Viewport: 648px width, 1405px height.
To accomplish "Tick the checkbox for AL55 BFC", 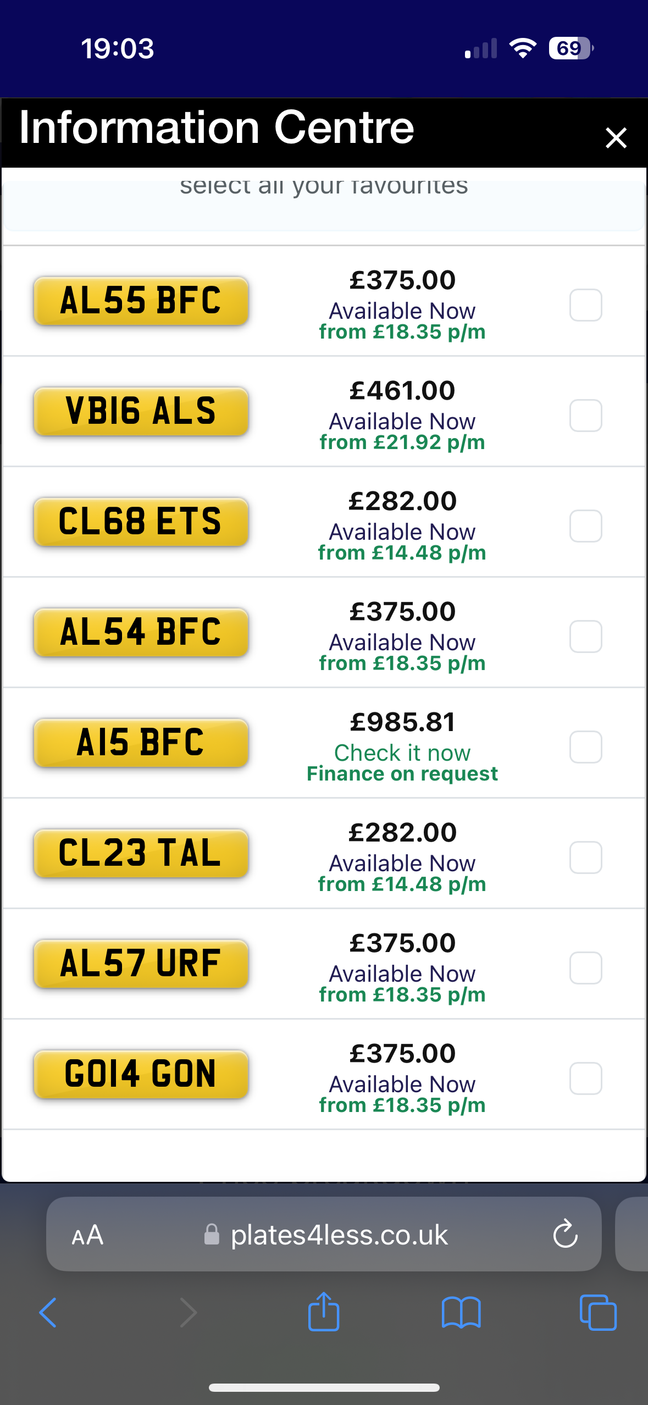I will pyautogui.click(x=585, y=305).
